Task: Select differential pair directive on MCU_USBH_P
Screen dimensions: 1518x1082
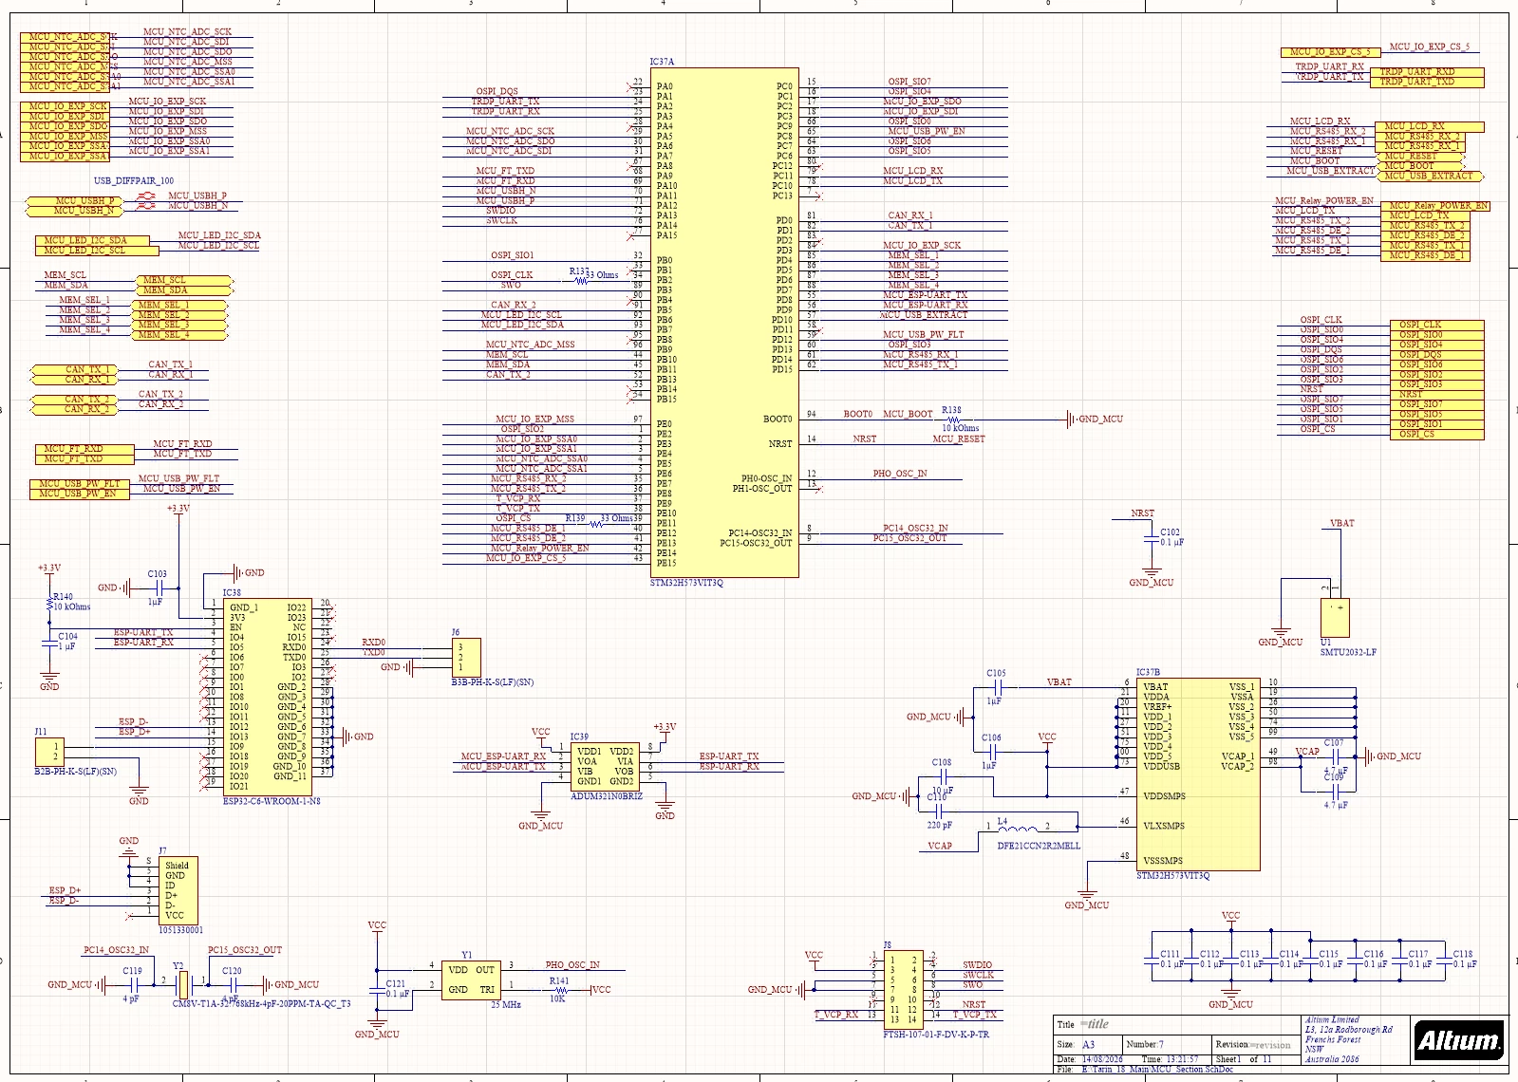Action: [x=145, y=196]
